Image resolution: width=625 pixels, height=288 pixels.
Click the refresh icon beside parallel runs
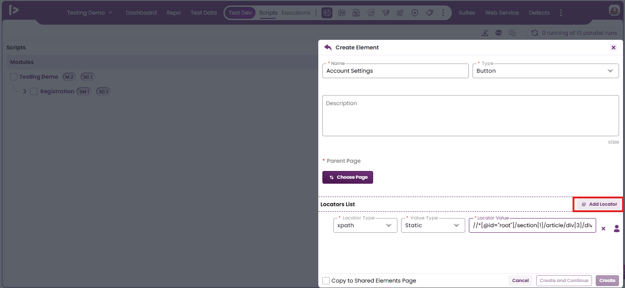point(534,33)
